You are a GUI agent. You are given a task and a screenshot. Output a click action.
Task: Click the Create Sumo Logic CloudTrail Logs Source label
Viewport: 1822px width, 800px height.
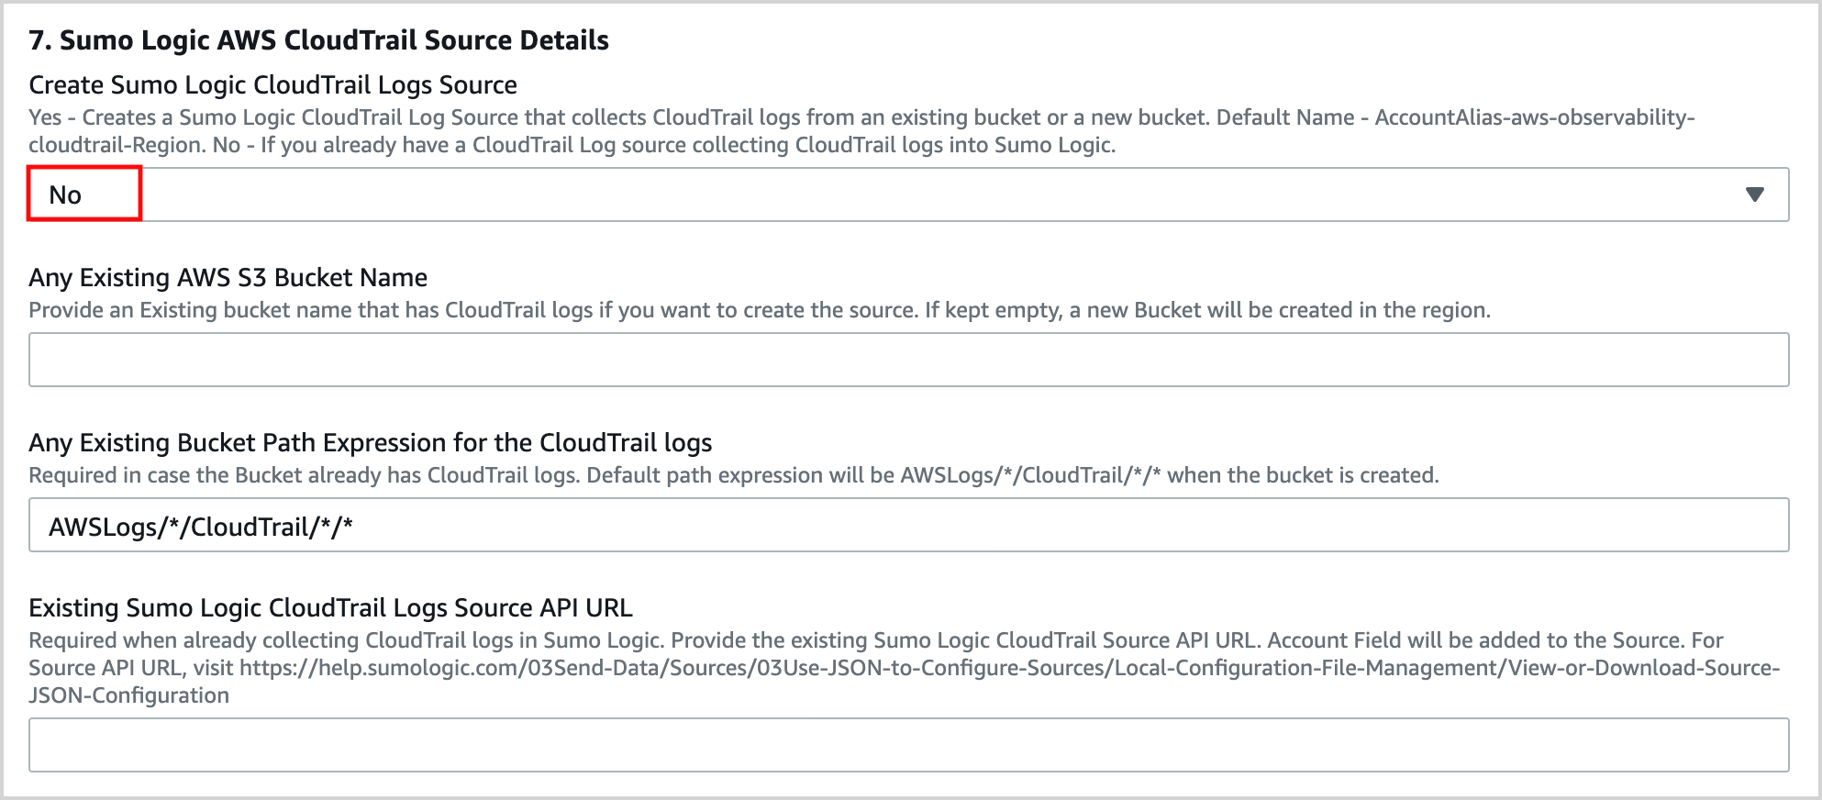pos(272,84)
